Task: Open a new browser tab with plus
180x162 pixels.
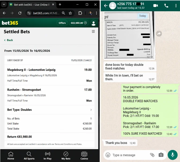Action: point(60,5)
